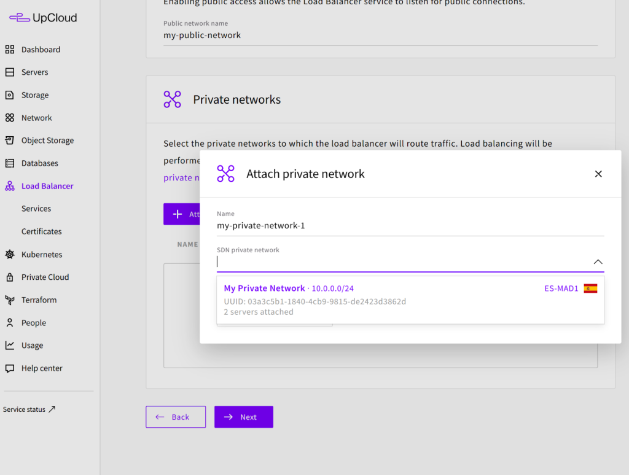Click the Private Cloud lock icon
The height and width of the screenshot is (475, 629).
coord(10,277)
